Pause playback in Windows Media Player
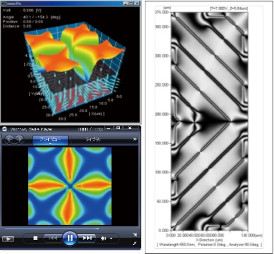The image size is (274, 254). tap(70, 238)
